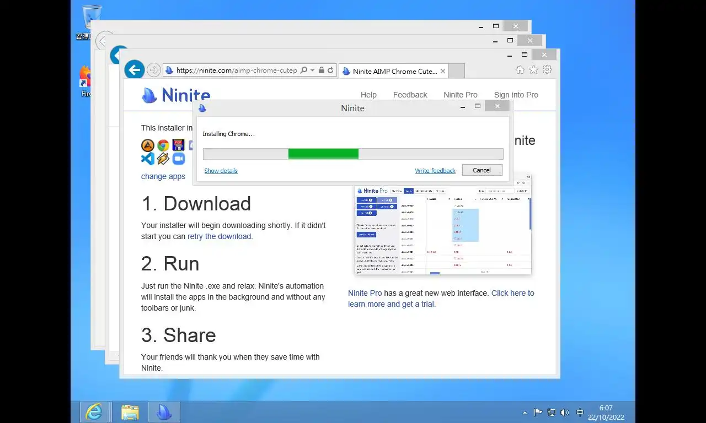
Task: Open the IE Tools gear icon
Action: click(x=547, y=70)
